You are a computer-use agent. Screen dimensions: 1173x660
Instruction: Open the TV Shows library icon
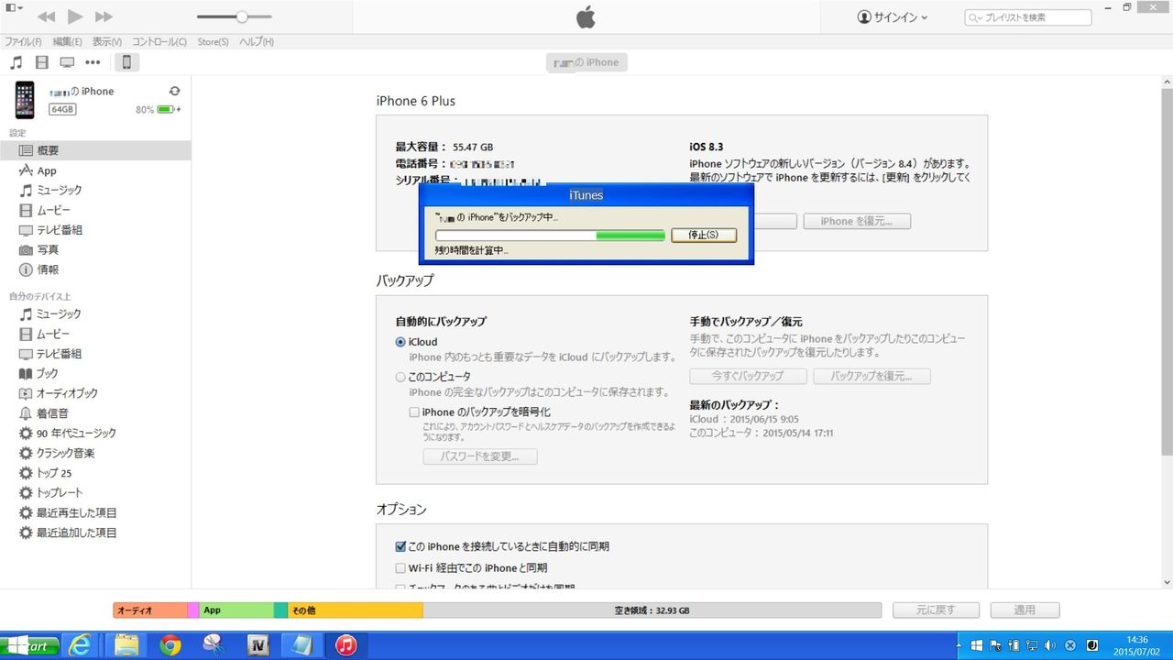point(67,62)
